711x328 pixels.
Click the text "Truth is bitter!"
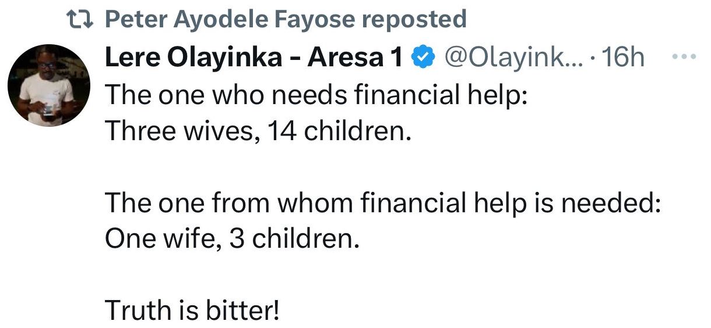[x=192, y=312]
